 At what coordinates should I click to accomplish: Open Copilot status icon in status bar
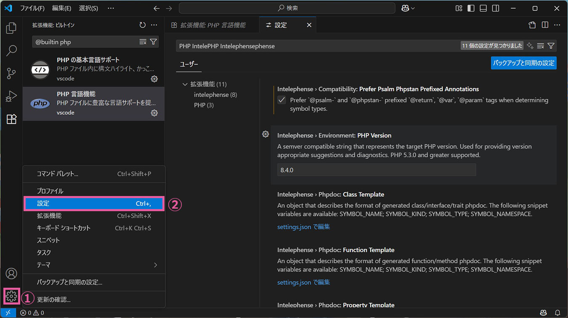tap(544, 313)
